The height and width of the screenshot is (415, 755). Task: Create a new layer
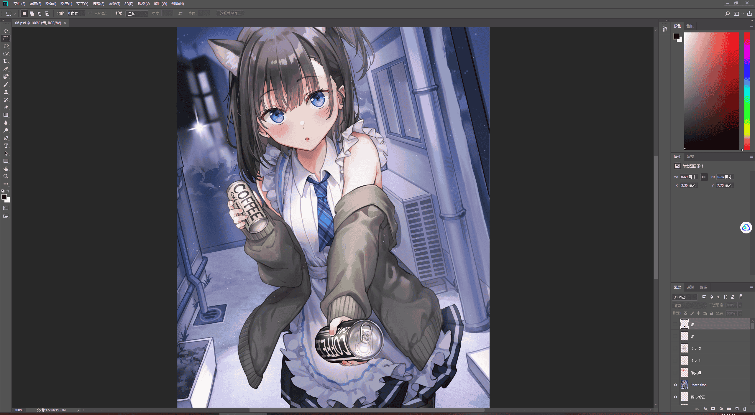[737, 409]
